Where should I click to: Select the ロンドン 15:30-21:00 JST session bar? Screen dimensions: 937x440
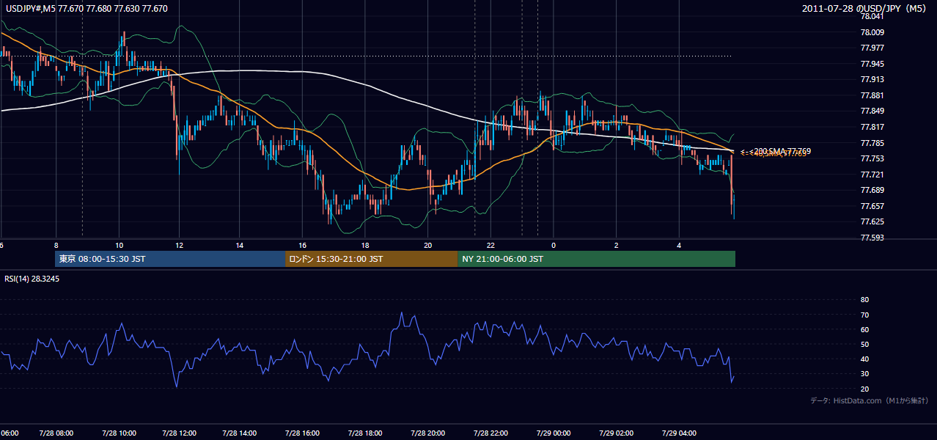[372, 259]
